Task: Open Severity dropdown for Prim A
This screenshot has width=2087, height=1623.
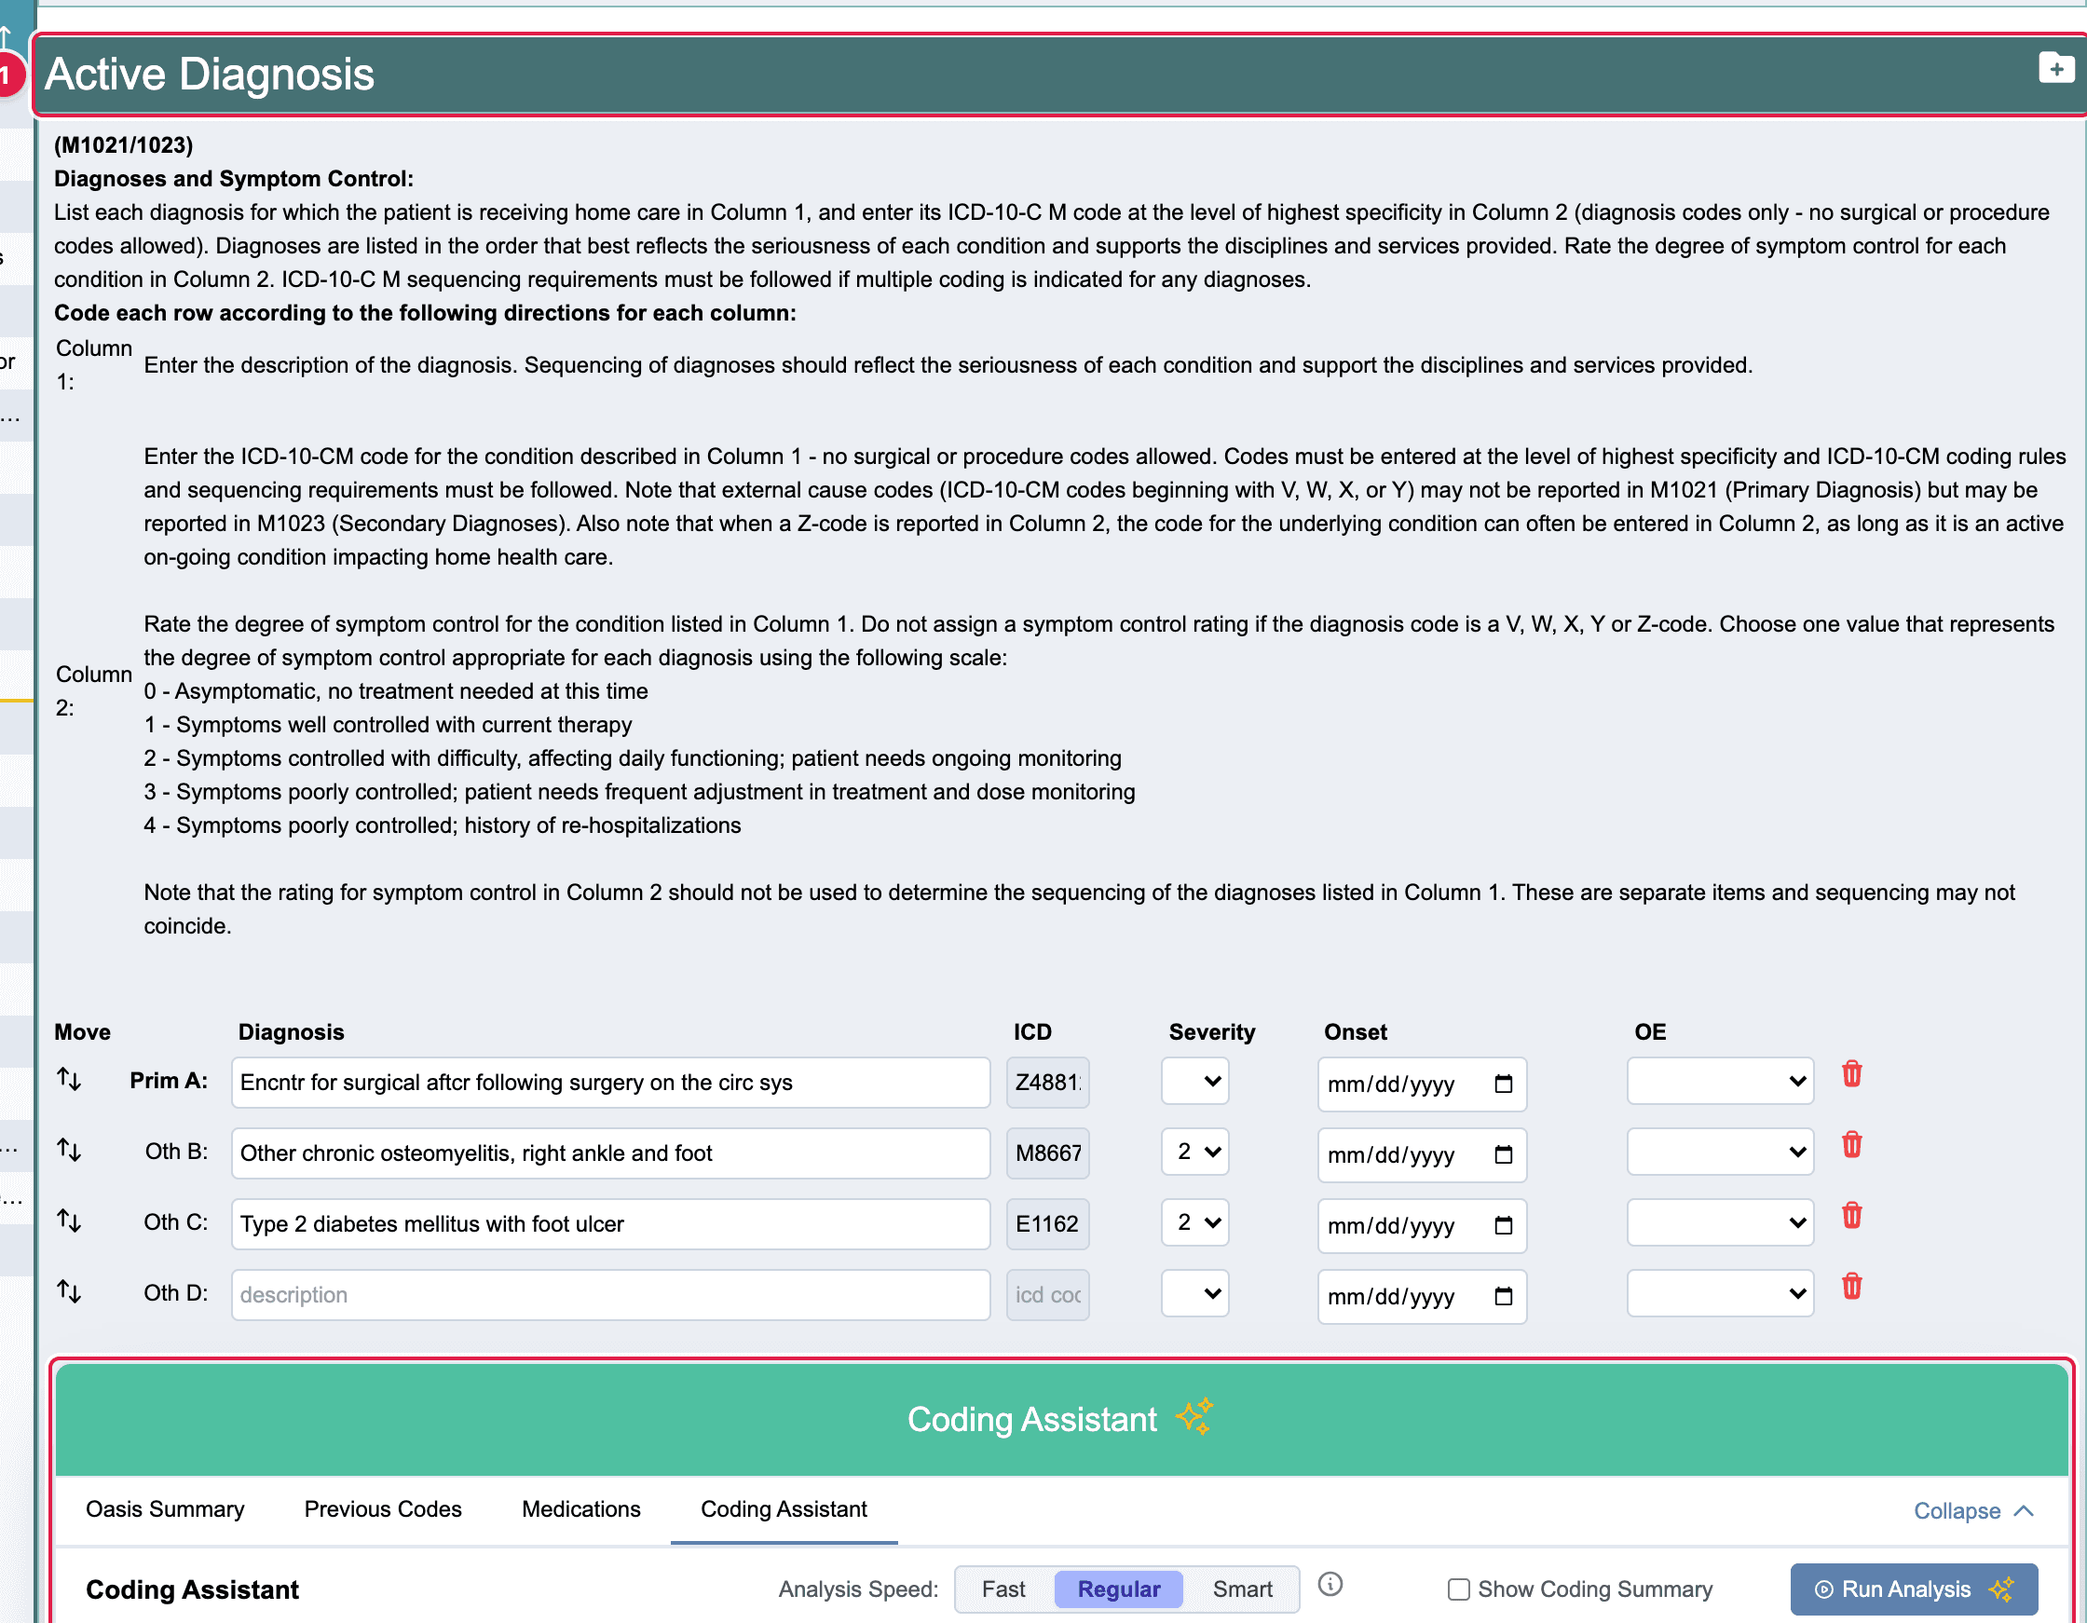Action: click(1194, 1081)
